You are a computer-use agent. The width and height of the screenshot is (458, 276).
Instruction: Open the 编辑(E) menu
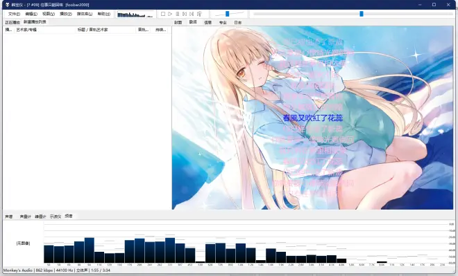(31, 14)
